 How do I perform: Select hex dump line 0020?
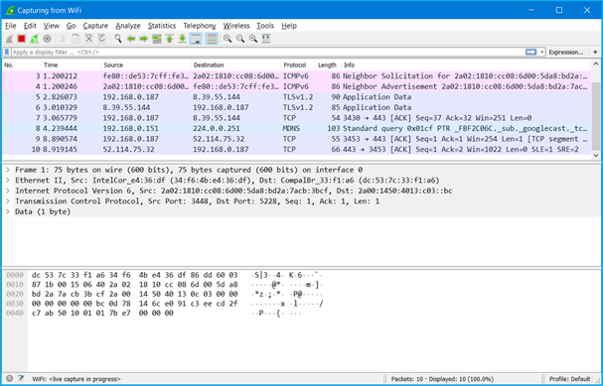(165, 294)
